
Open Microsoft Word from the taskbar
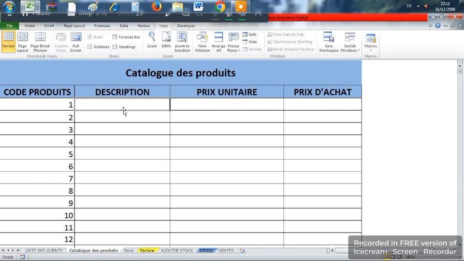tap(198, 6)
